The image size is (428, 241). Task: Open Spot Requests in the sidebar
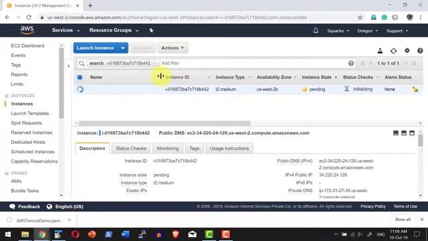pos(26,123)
